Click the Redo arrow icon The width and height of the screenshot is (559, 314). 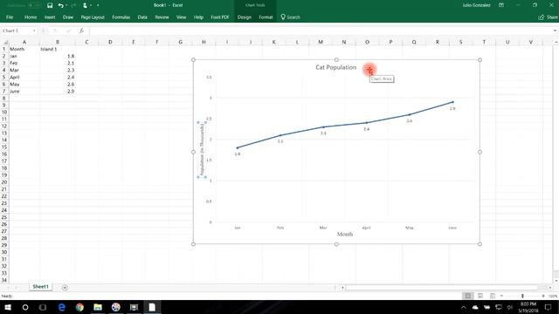tap(73, 5)
